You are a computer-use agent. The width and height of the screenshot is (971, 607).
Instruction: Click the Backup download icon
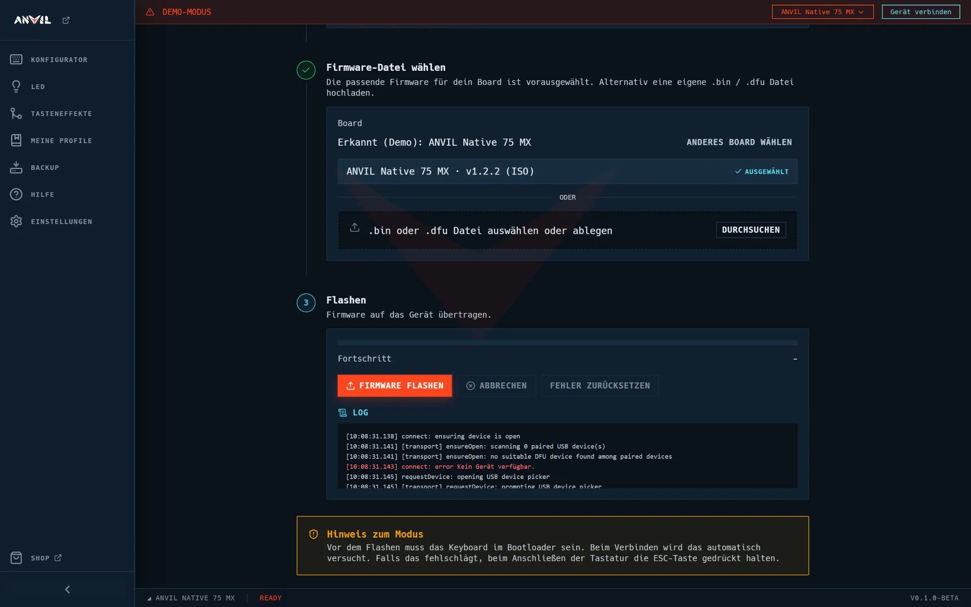tap(16, 167)
